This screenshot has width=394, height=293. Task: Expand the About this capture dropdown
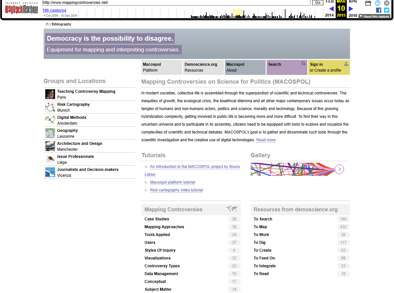click(374, 16)
